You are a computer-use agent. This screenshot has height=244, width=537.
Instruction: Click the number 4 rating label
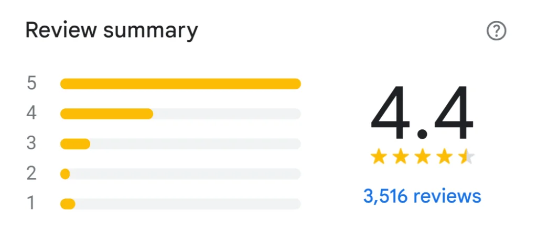(31, 114)
